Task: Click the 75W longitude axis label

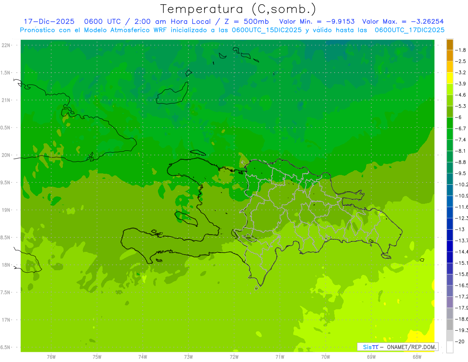Action: point(97,357)
